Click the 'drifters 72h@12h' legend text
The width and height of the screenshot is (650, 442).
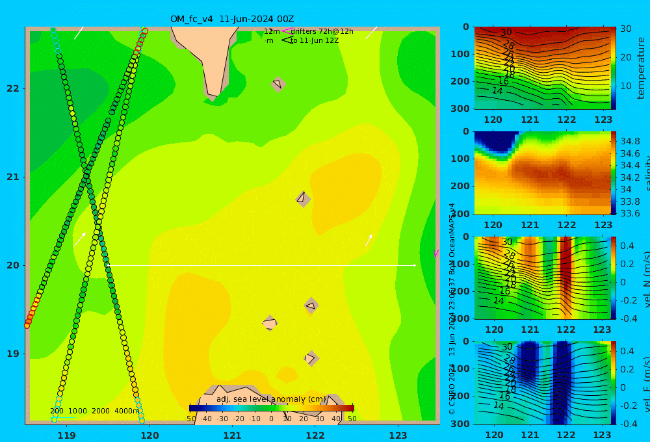pos(322,31)
